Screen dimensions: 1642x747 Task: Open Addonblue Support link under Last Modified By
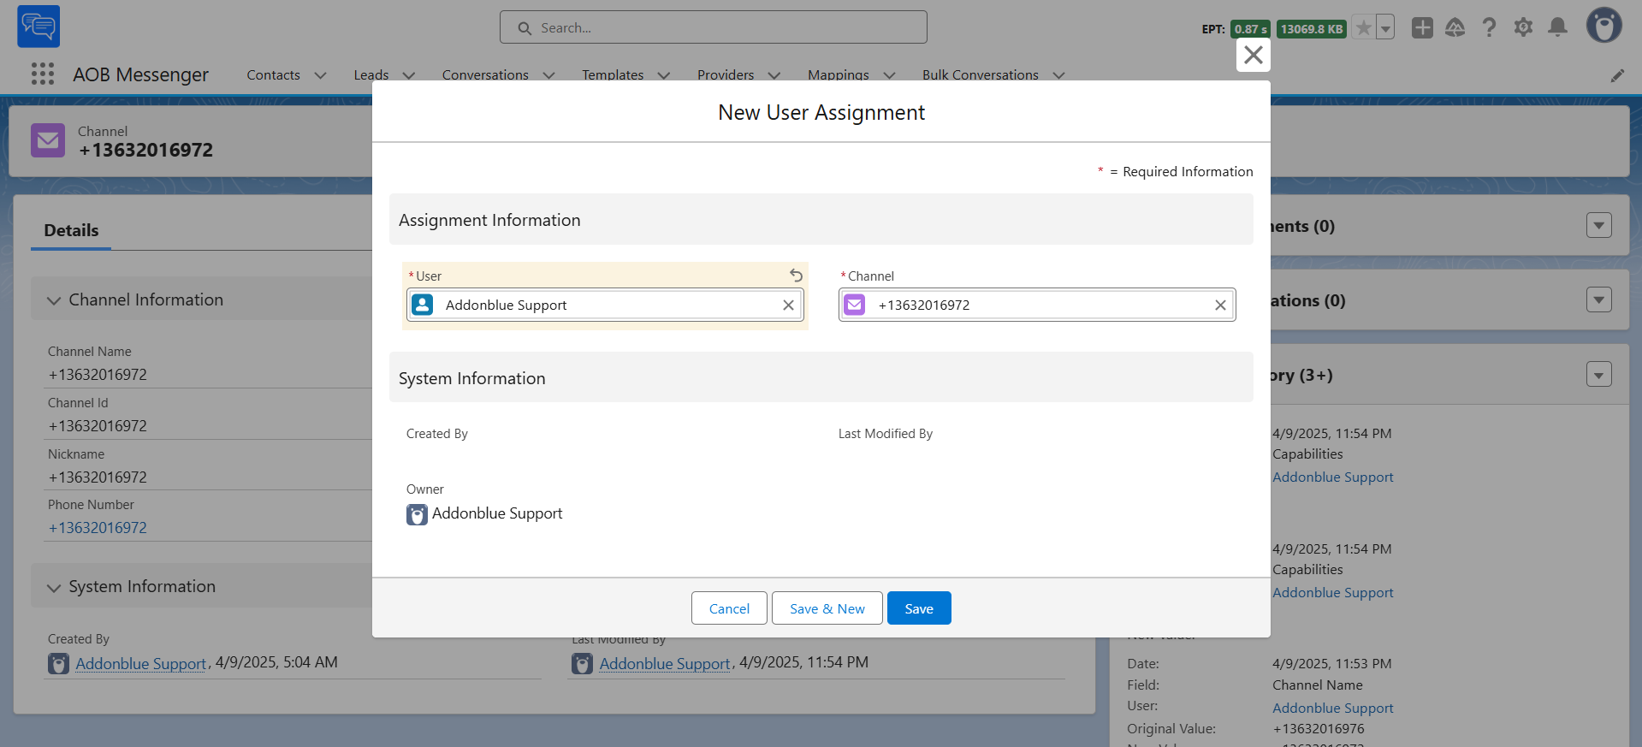(x=665, y=663)
